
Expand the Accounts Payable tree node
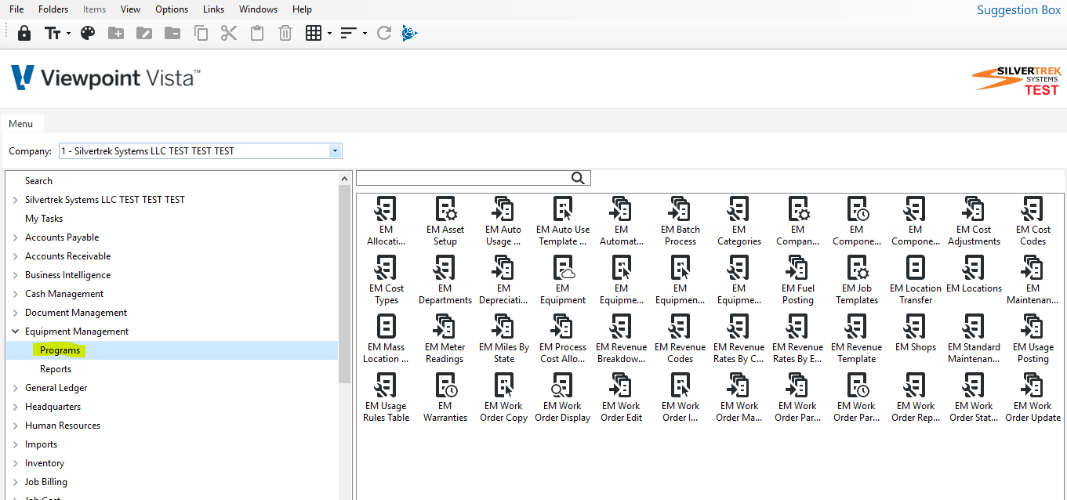coord(16,237)
